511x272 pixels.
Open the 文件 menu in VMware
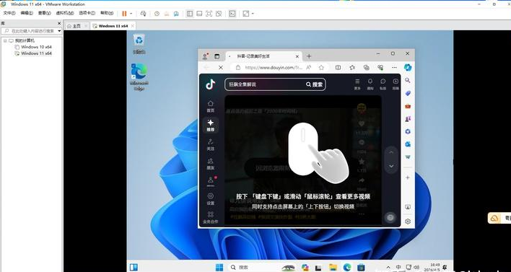pyautogui.click(x=9, y=14)
